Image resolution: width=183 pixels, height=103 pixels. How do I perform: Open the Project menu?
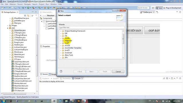pos(41,4)
